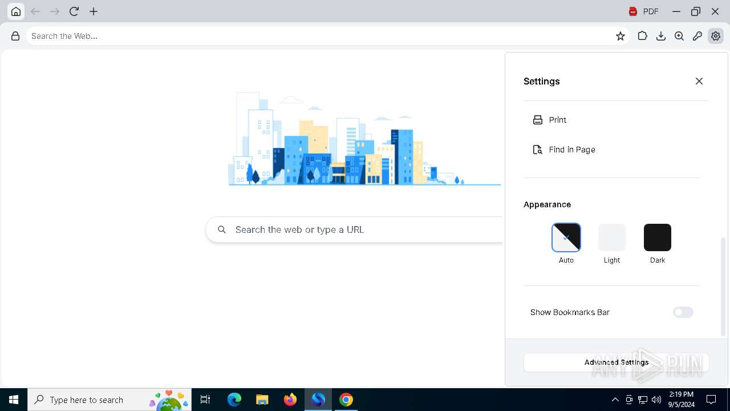Open the passwords key icon
Screen dimensions: 730x411
[x=697, y=36]
